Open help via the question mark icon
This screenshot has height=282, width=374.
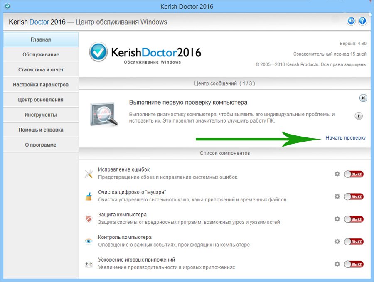362,21
